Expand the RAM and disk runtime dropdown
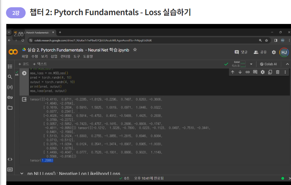Image resolution: width=291 pixels, height=185 pixels. [x=251, y=64]
